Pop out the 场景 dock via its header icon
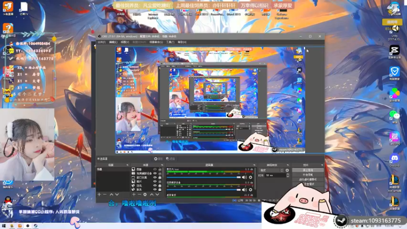The height and width of the screenshot is (229, 407). click(127, 165)
